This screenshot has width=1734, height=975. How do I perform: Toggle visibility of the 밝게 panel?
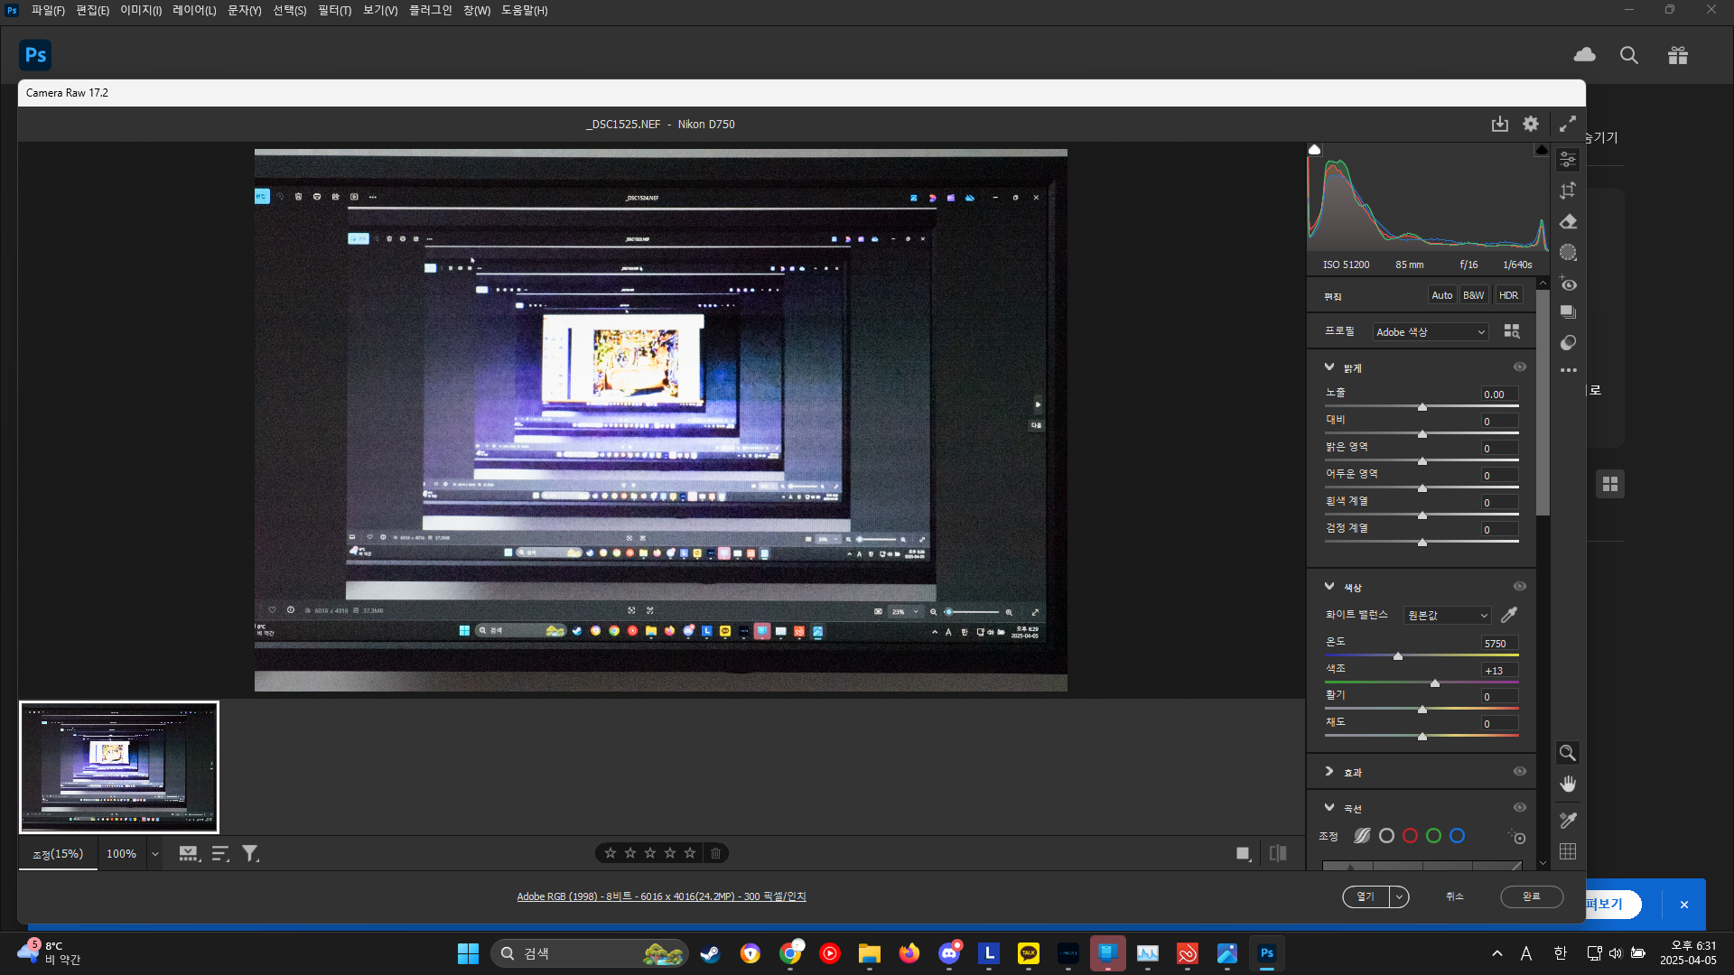pyautogui.click(x=1520, y=367)
